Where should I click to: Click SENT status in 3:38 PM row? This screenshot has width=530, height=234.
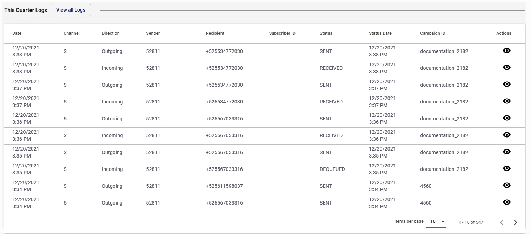tap(326, 51)
